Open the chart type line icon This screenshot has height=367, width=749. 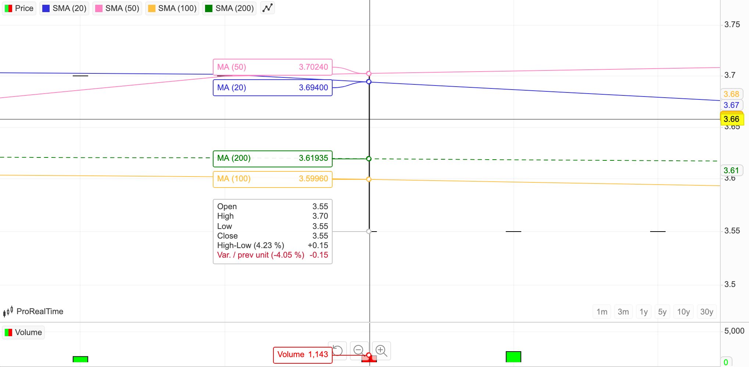point(268,8)
